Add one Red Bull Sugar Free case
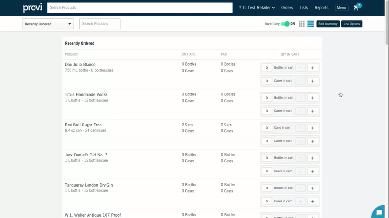Image resolution: width=389 pixels, height=218 pixels. (x=313, y=141)
